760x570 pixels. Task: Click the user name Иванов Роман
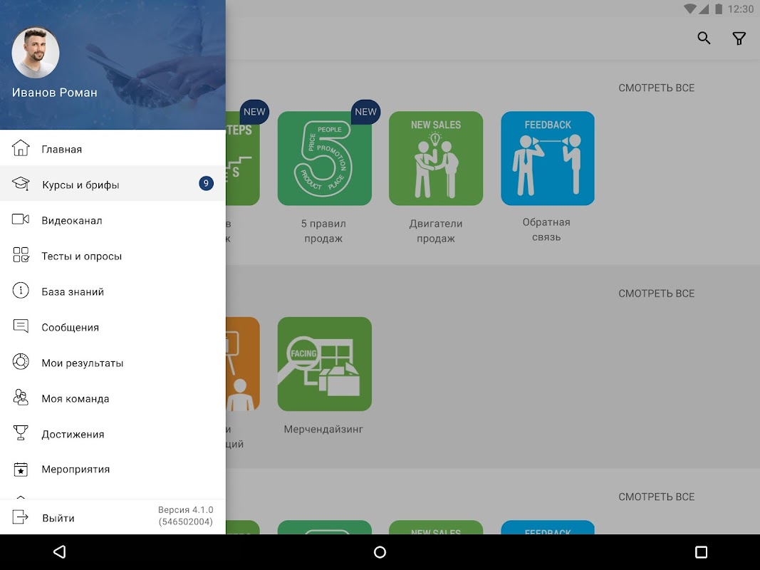54,93
